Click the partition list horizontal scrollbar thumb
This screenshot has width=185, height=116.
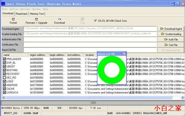pyautogui.click(x=89, y=98)
